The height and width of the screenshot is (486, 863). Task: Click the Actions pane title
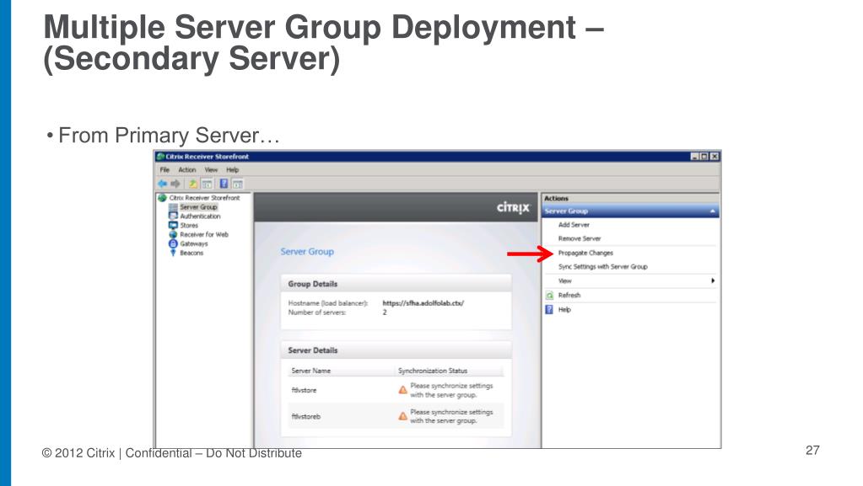pos(556,199)
